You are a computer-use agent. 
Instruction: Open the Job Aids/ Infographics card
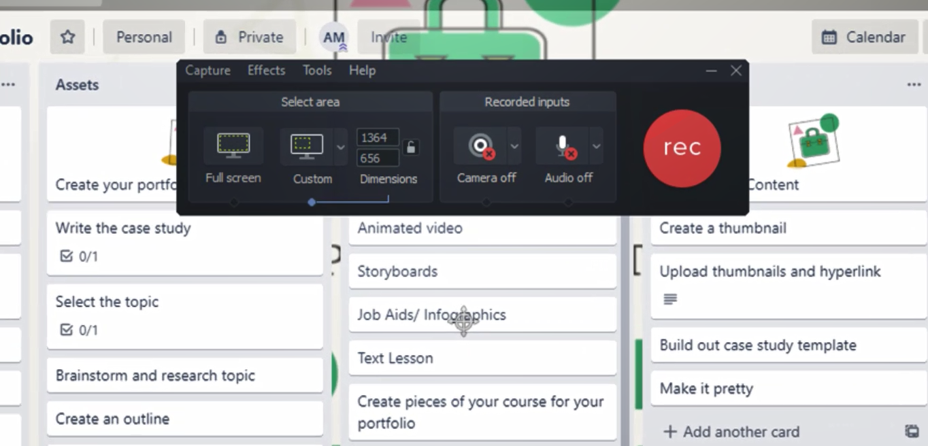482,315
